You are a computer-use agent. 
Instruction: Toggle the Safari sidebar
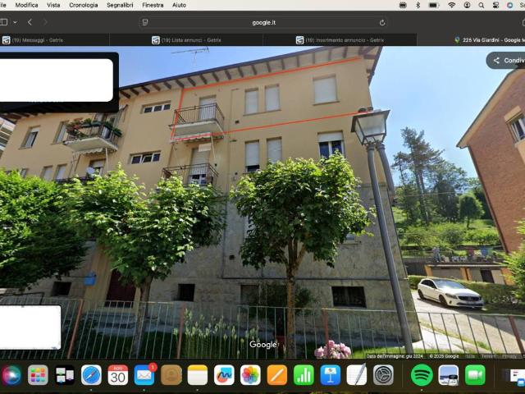point(4,22)
